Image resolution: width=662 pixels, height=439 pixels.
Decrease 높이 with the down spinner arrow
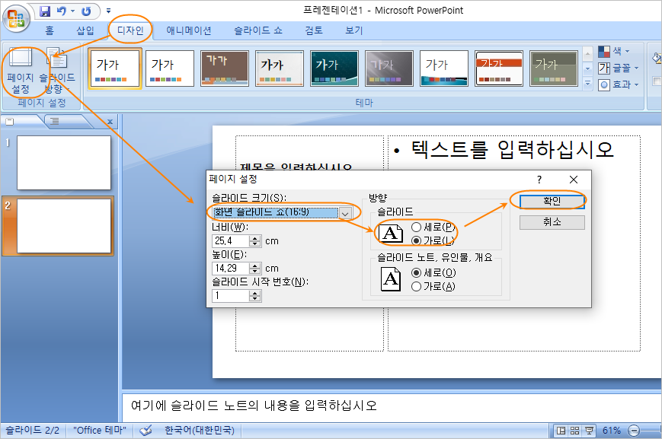pos(254,271)
